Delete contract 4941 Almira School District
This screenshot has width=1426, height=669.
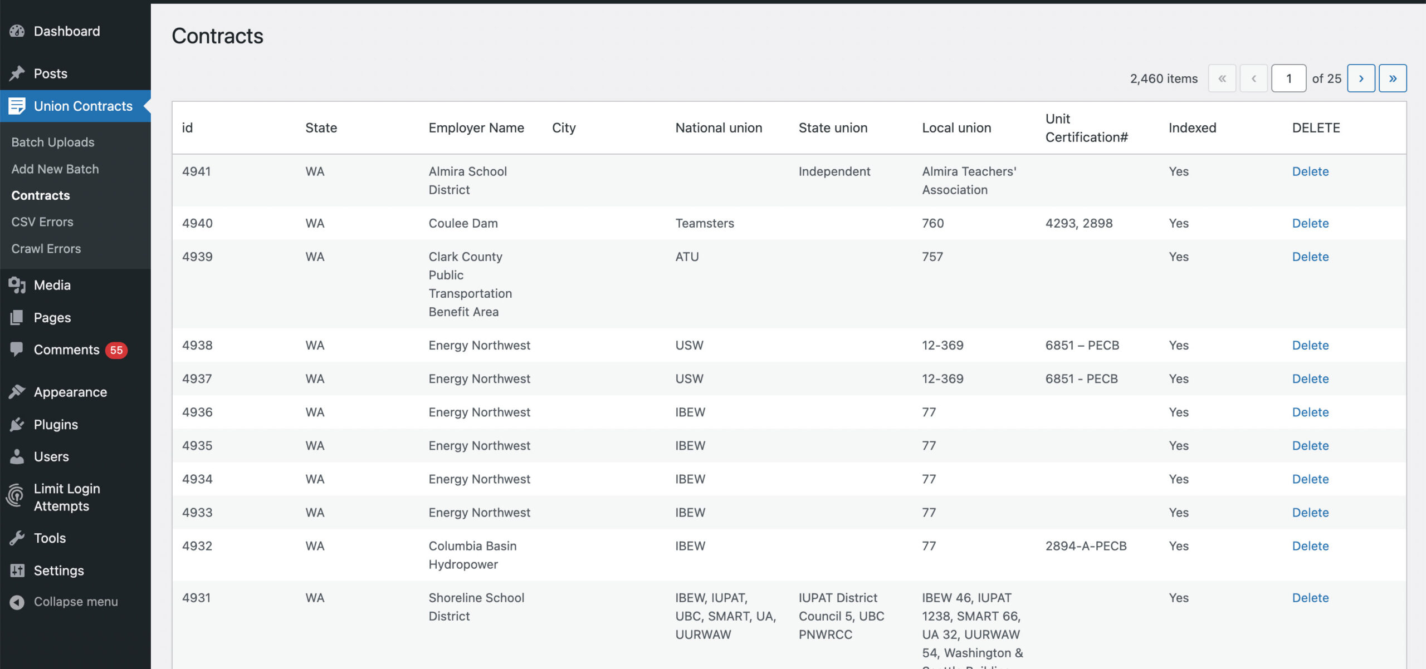[x=1310, y=171]
